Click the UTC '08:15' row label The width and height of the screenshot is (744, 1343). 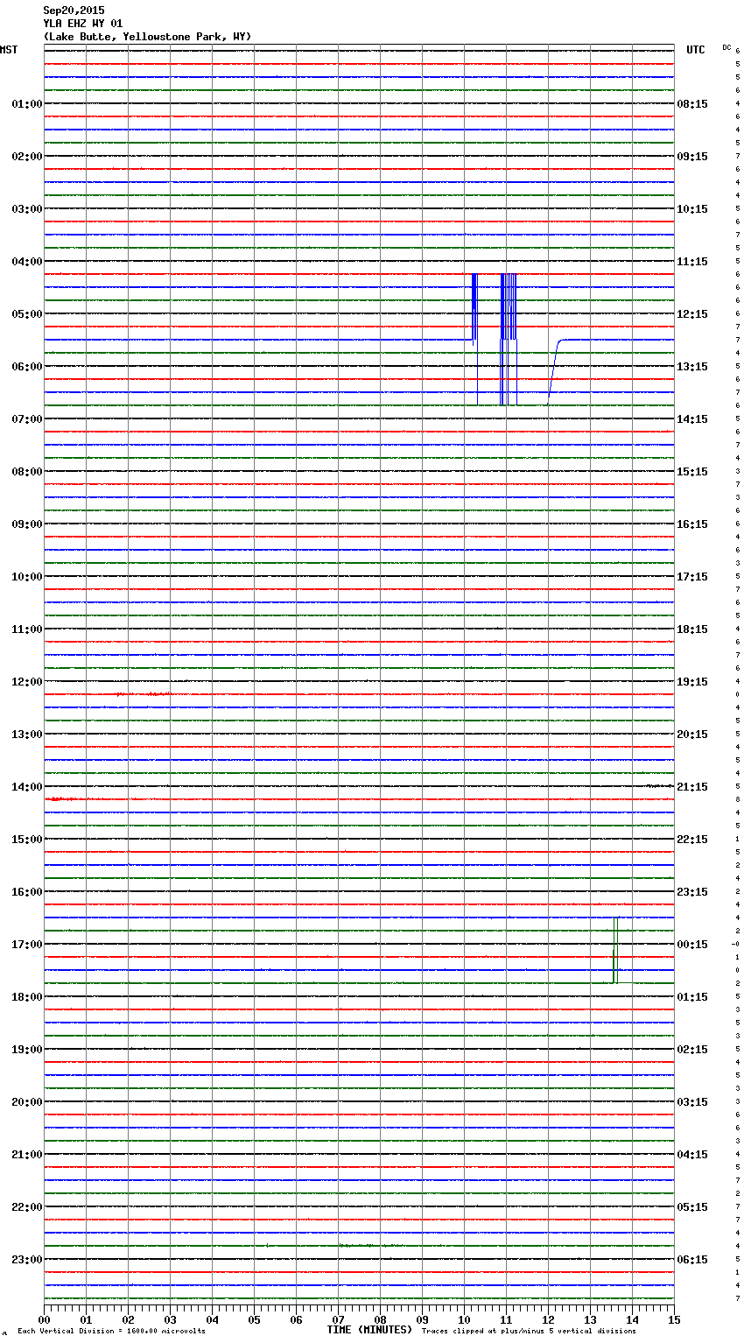coord(692,104)
